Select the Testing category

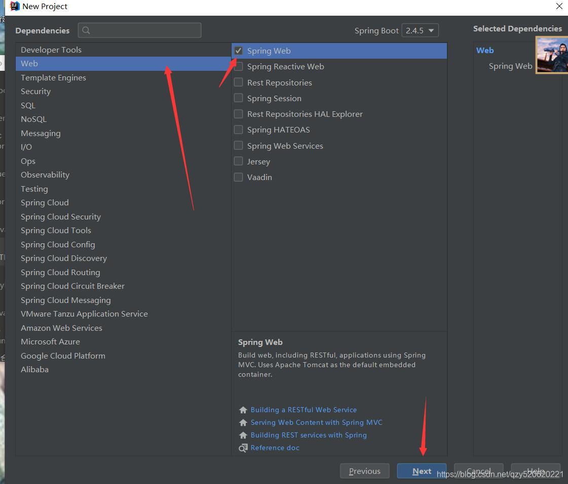point(123,189)
